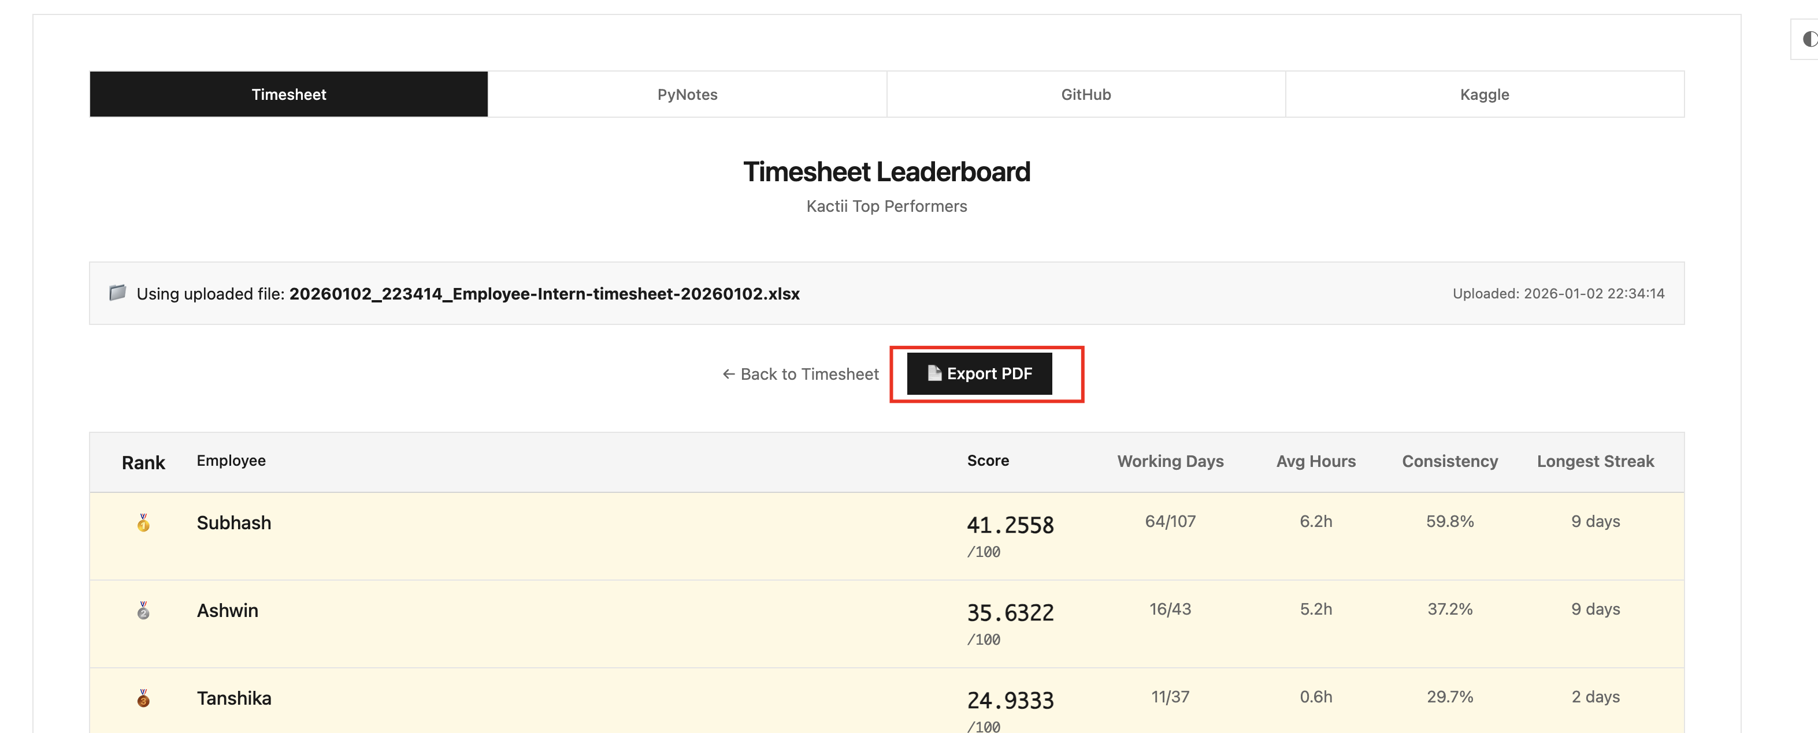The image size is (1818, 733).
Task: Open the Kaggle tab
Action: point(1484,95)
